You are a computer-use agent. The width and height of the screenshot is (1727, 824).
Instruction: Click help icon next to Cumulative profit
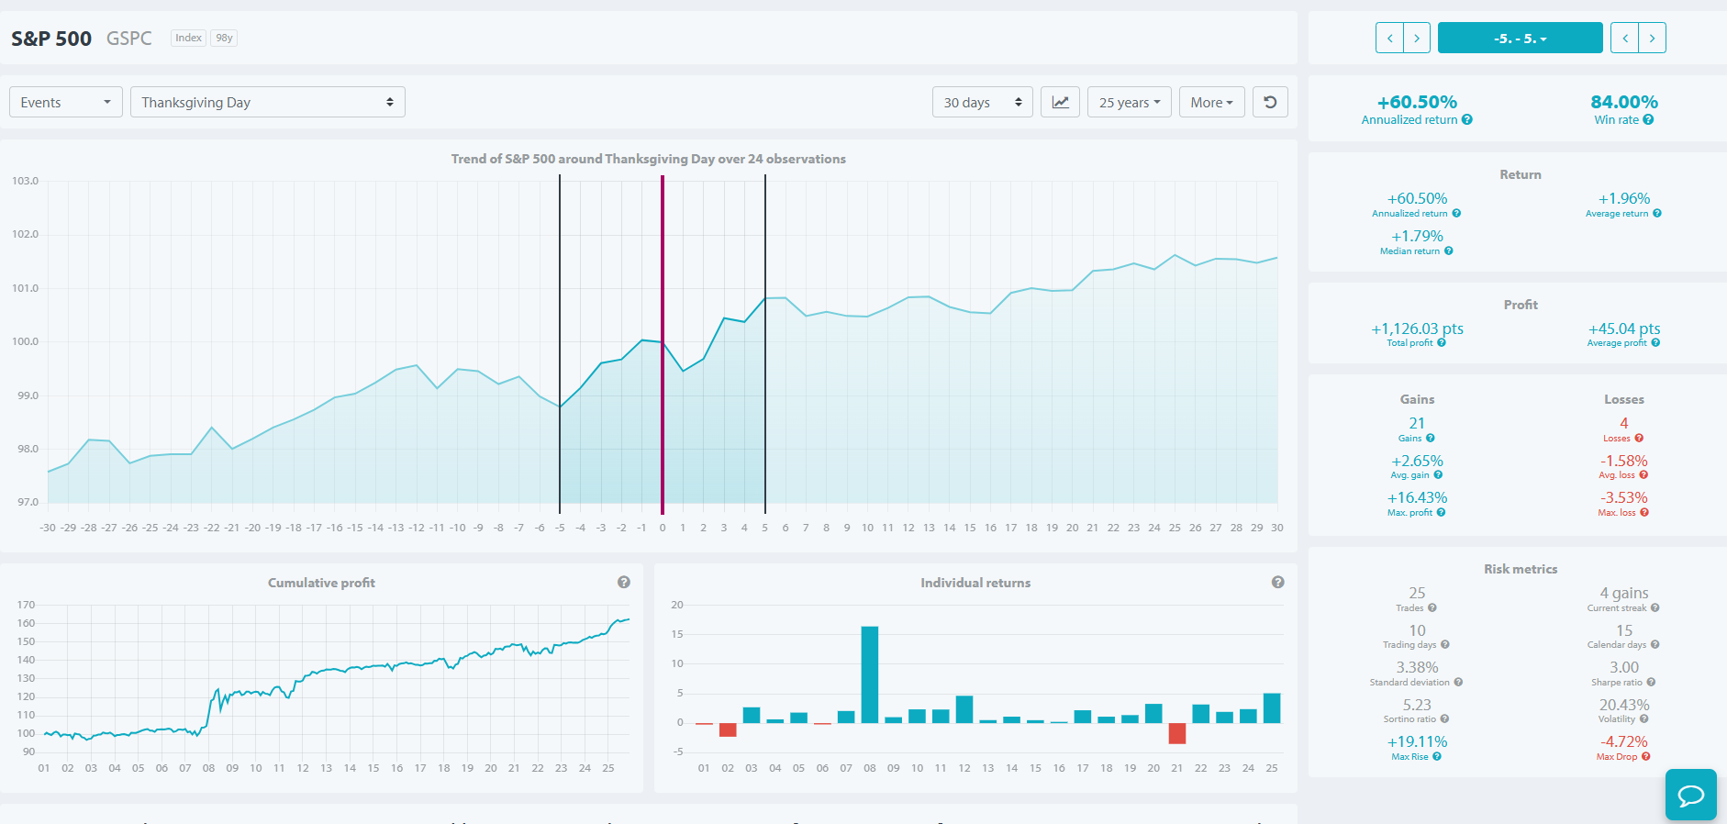pos(624,583)
